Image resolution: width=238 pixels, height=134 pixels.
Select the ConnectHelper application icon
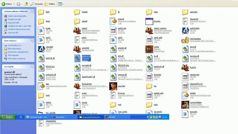click(185, 105)
